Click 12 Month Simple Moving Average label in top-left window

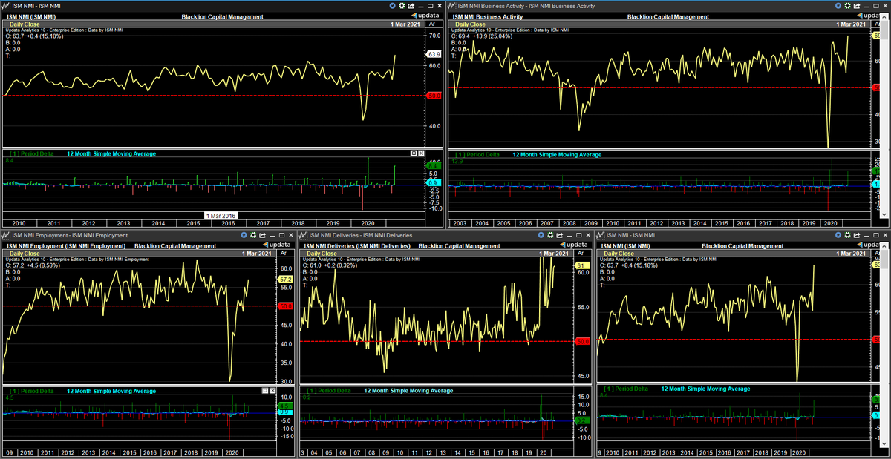click(111, 153)
